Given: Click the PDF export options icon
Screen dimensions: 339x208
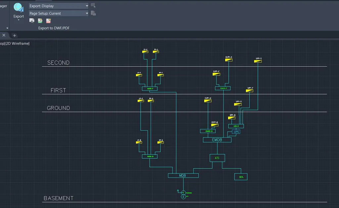Looking at the screenshot, I should coord(48,21).
